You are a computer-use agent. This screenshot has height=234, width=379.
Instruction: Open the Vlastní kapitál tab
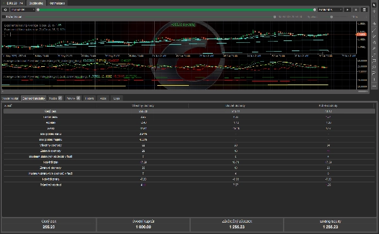[10, 98]
